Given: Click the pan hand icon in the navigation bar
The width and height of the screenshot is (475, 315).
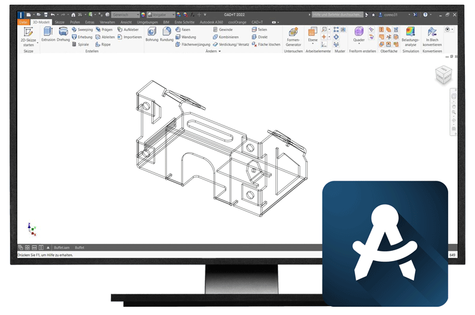Looking at the screenshot, I should tap(454, 107).
